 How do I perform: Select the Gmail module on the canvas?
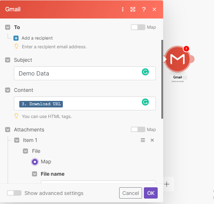[x=177, y=59]
